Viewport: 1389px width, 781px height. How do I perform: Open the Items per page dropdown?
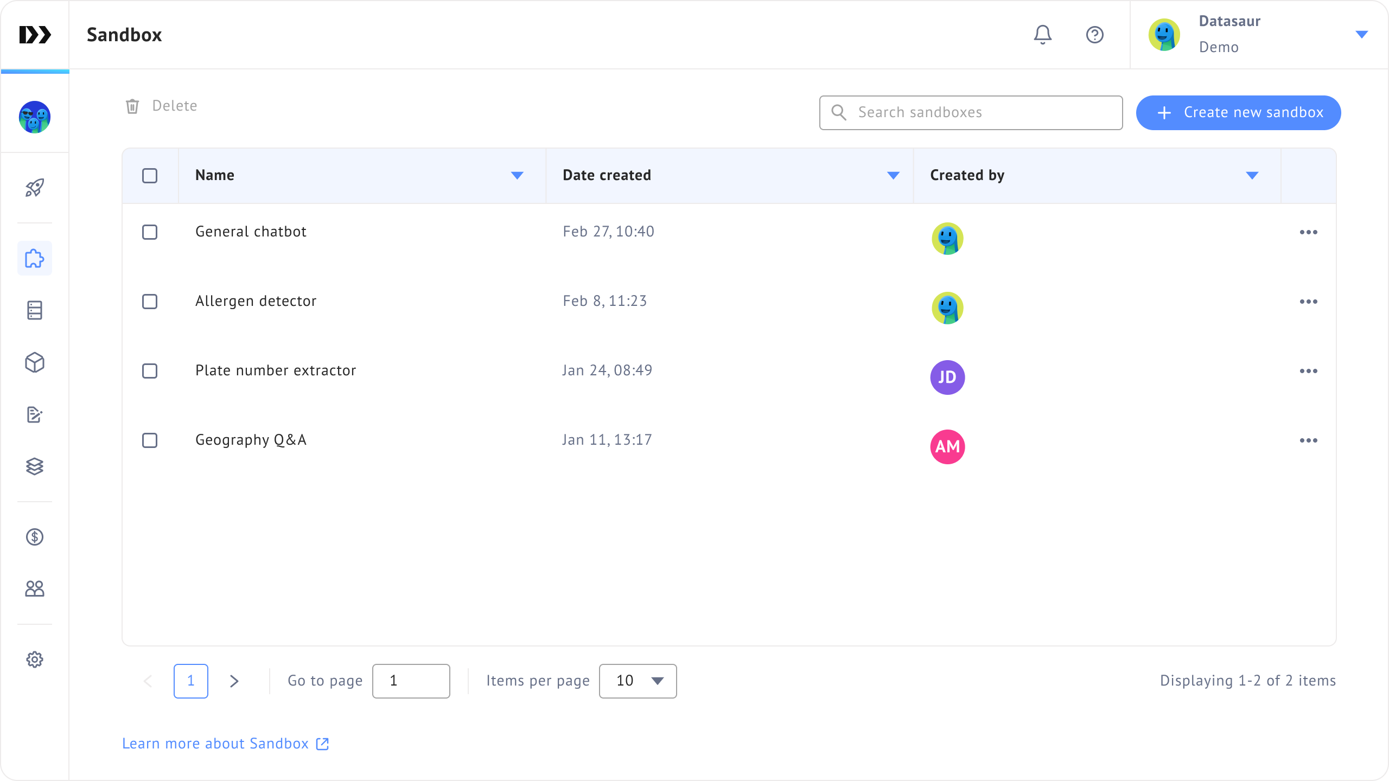pyautogui.click(x=638, y=681)
